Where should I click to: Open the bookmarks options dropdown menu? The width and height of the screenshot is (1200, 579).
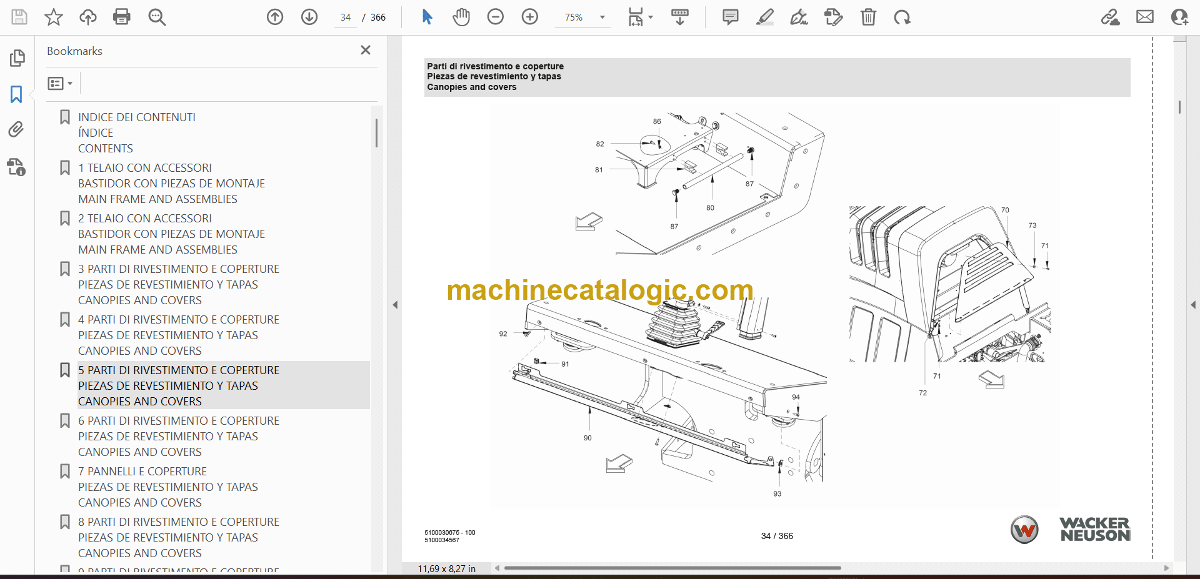[60, 83]
